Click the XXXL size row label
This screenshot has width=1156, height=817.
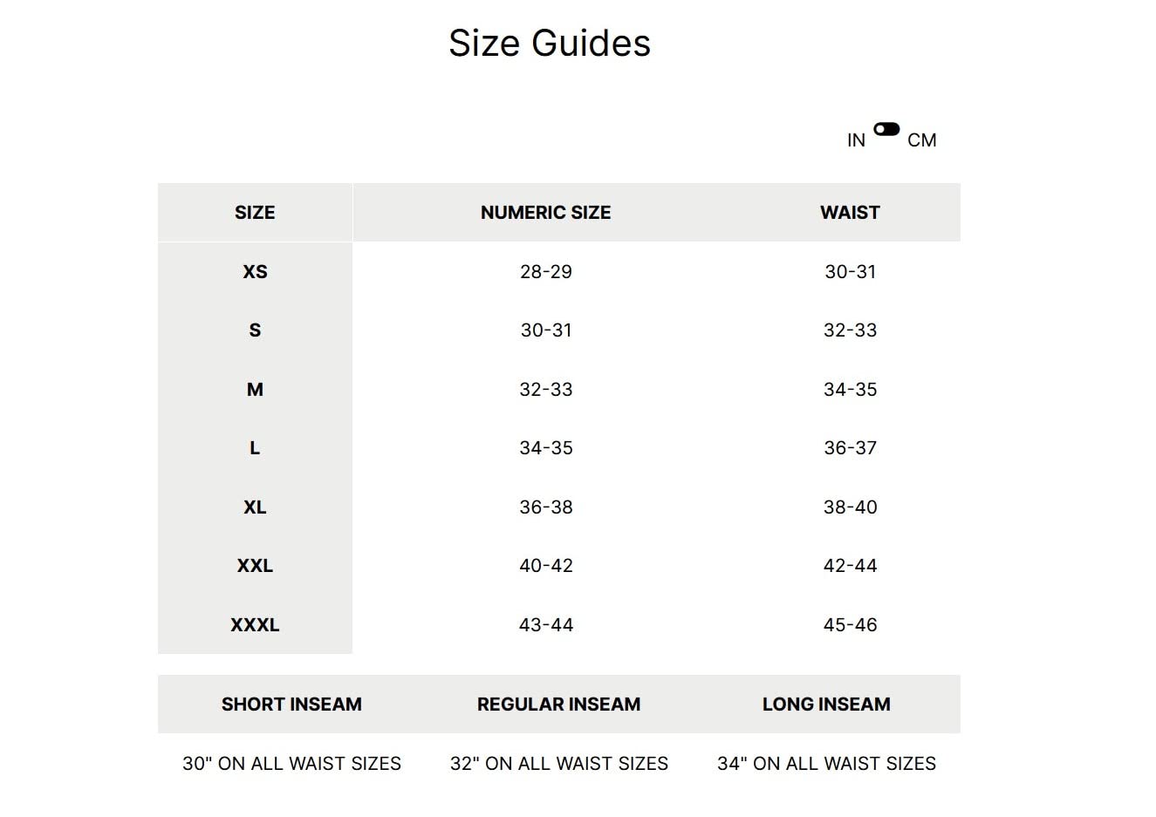[255, 625]
